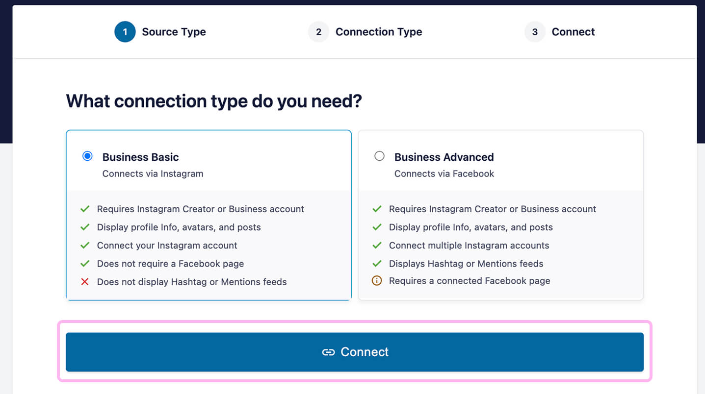Click checkmark beside Displays Hashtag or Mentions feeds
Image resolution: width=705 pixels, height=394 pixels.
point(377,264)
